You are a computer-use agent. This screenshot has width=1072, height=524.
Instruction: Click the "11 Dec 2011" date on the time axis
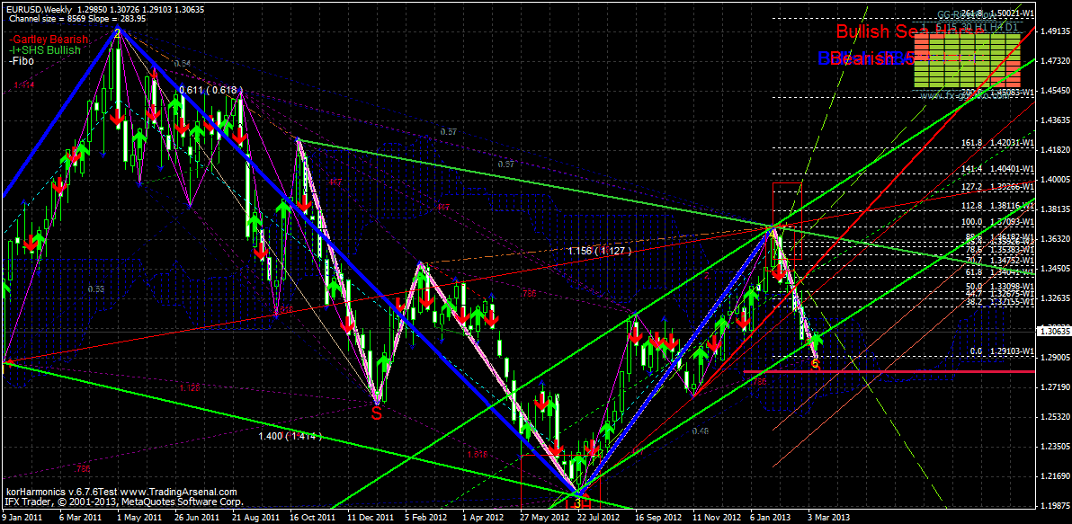click(x=370, y=518)
